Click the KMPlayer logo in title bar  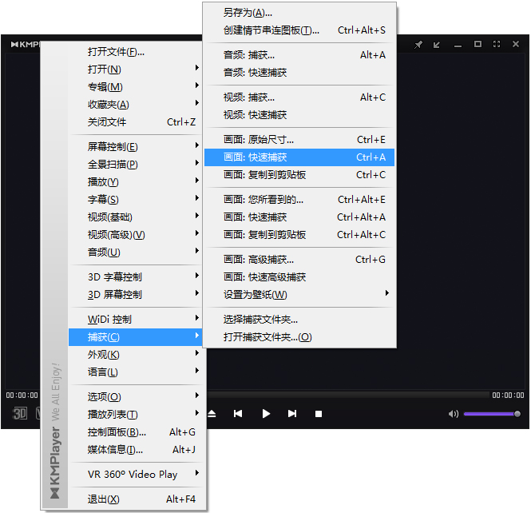point(26,45)
